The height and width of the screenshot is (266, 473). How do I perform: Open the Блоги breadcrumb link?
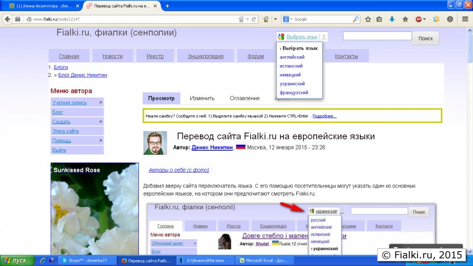[x=61, y=67]
